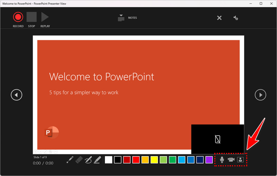Image resolution: width=277 pixels, height=176 pixels.
Task: Expand the NOTES panel
Action: (x=127, y=18)
